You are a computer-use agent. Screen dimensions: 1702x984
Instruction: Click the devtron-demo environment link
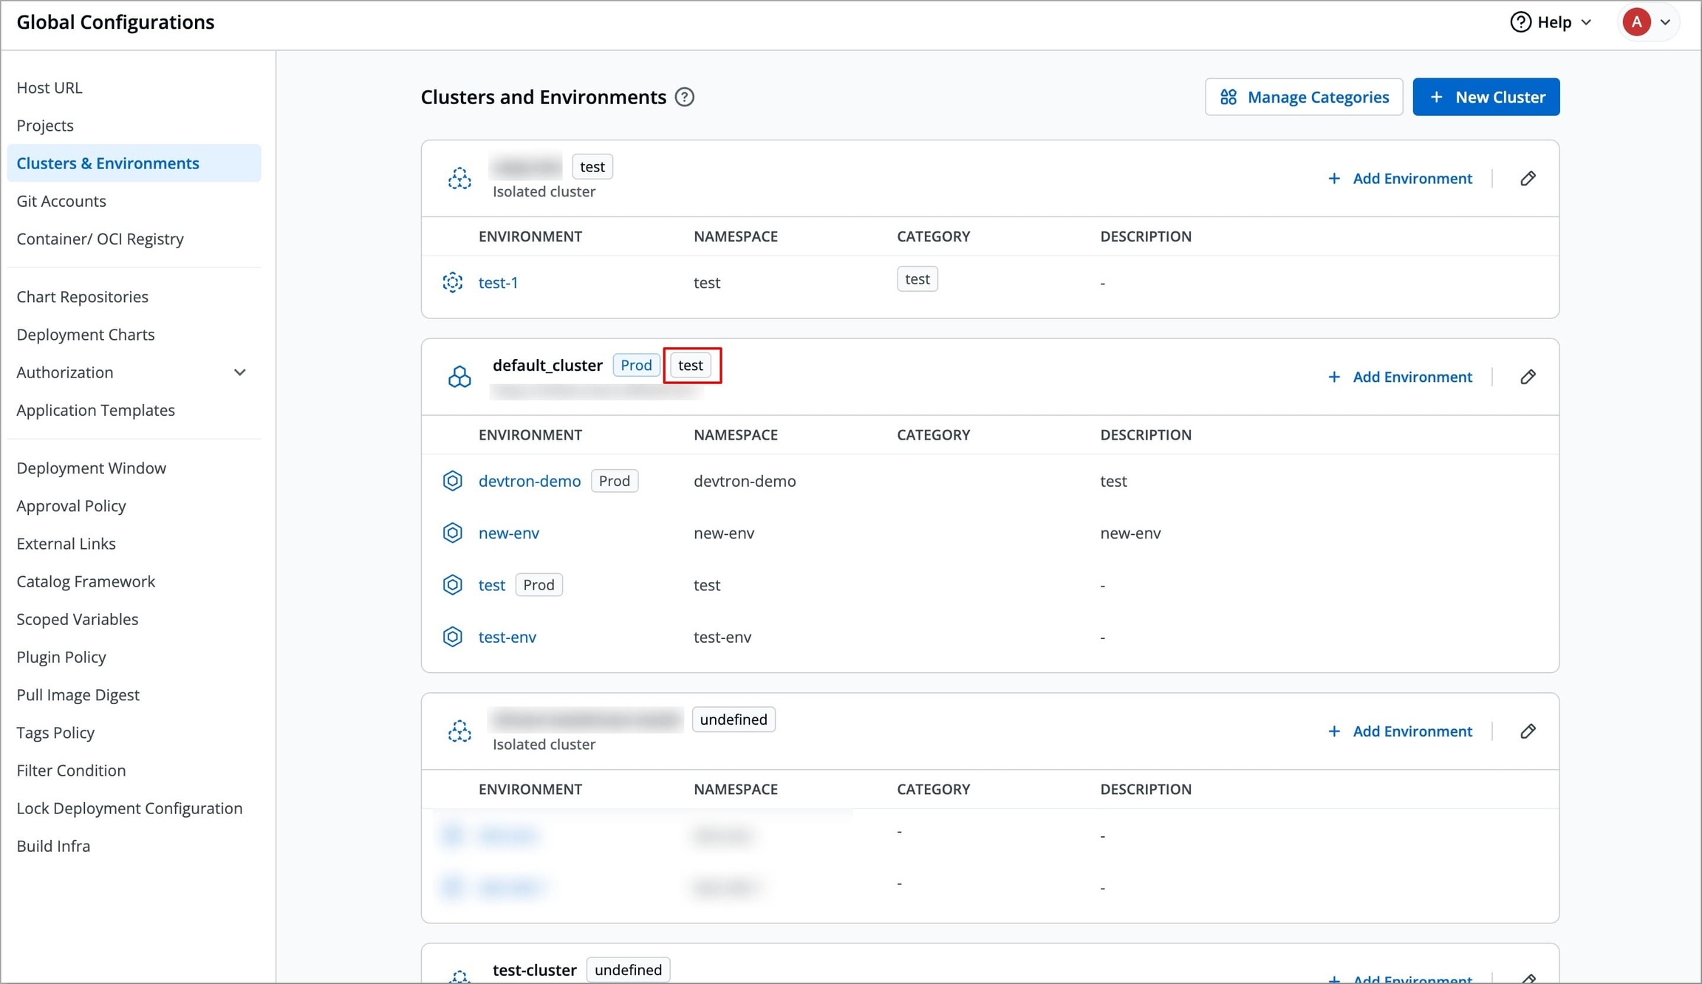(529, 481)
